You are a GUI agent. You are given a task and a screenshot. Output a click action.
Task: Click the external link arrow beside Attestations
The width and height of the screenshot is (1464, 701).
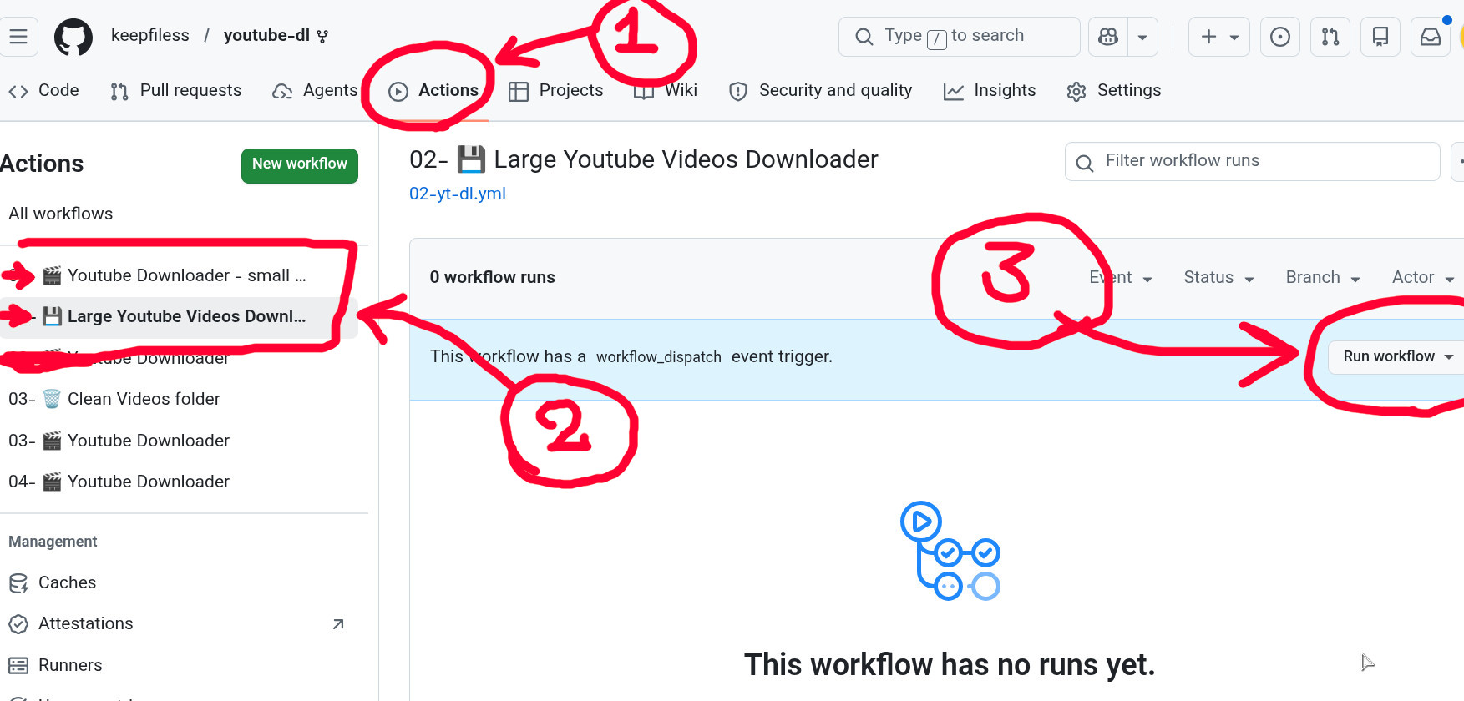(x=338, y=624)
